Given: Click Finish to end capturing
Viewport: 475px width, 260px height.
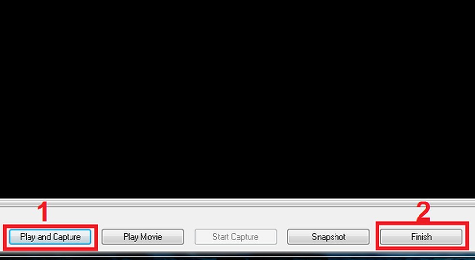Looking at the screenshot, I should [x=421, y=237].
